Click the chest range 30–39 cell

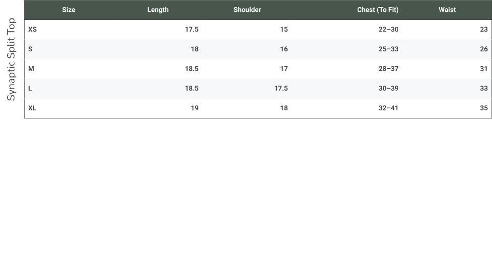[x=388, y=88]
